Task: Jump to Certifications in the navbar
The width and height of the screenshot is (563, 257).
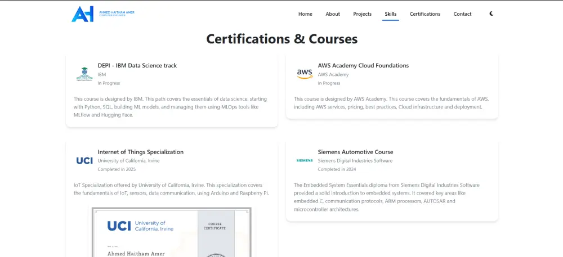Action: pos(425,14)
